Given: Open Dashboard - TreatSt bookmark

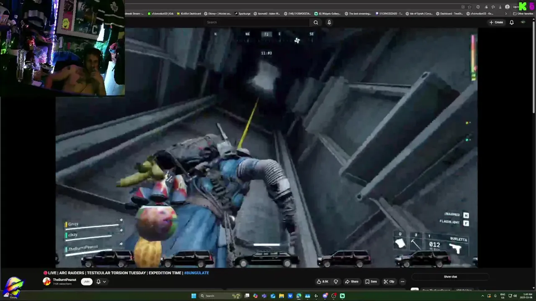Looking at the screenshot, I should [x=449, y=13].
